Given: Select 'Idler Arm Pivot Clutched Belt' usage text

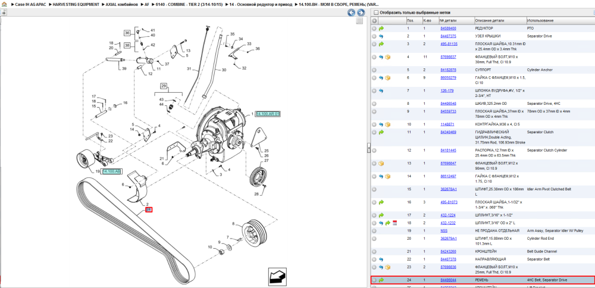Looking at the screenshot, I should coord(549,189).
